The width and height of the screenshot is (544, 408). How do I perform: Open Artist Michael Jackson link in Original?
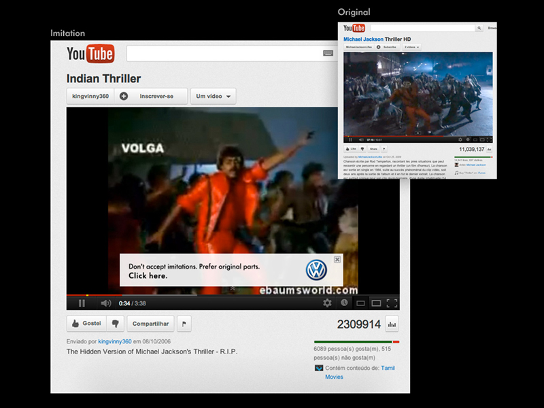point(475,165)
